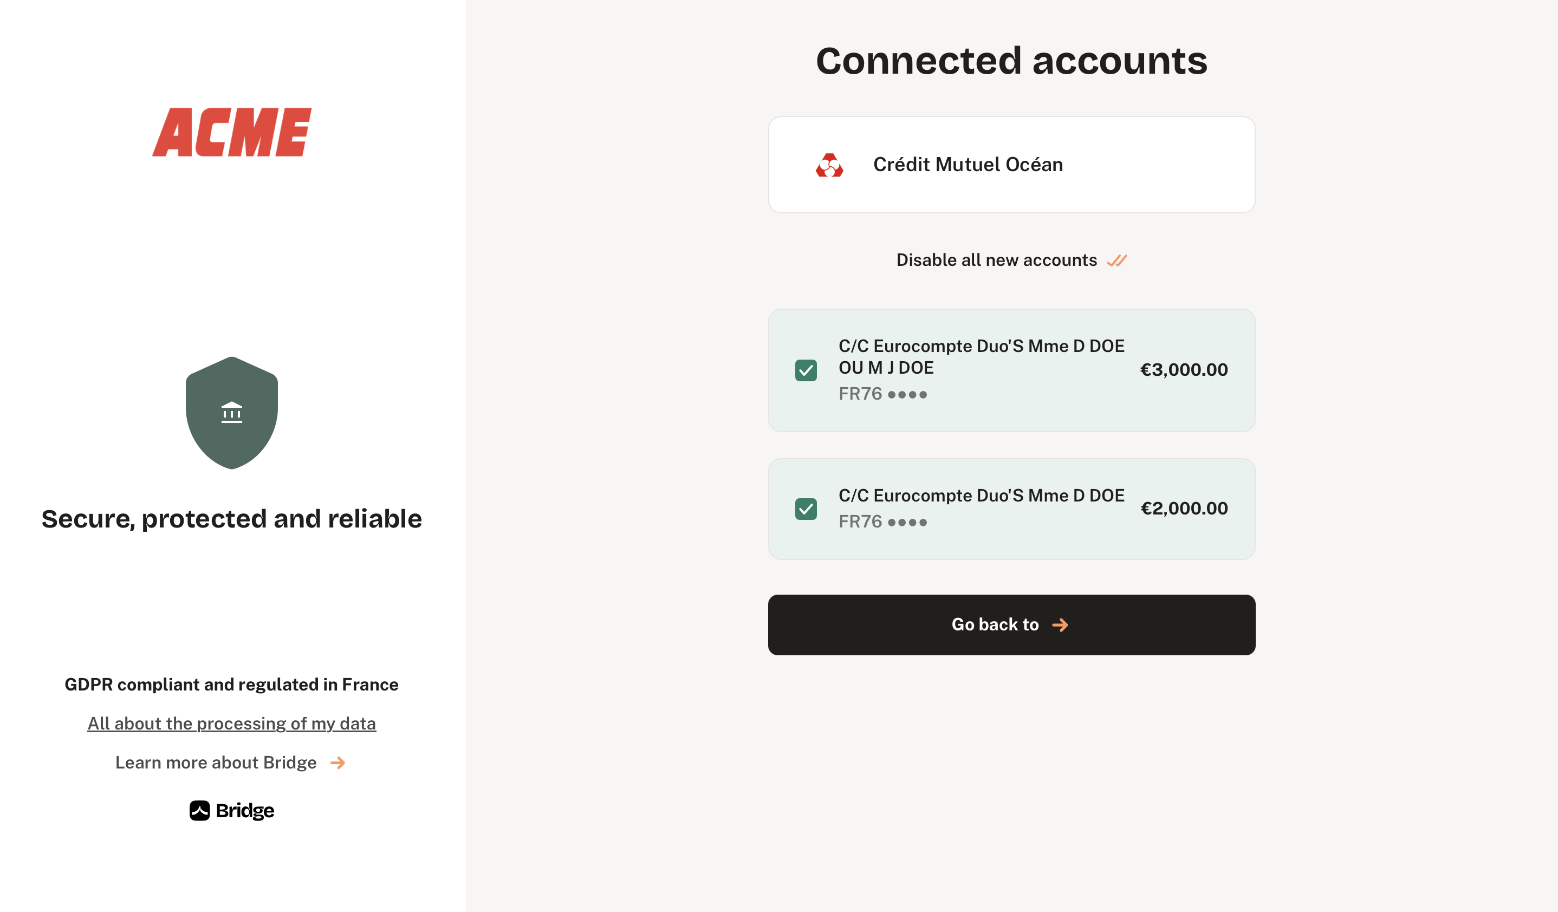Screen dimensions: 1558x912
Task: Click the bank building glyph inside the shield
Action: [232, 413]
